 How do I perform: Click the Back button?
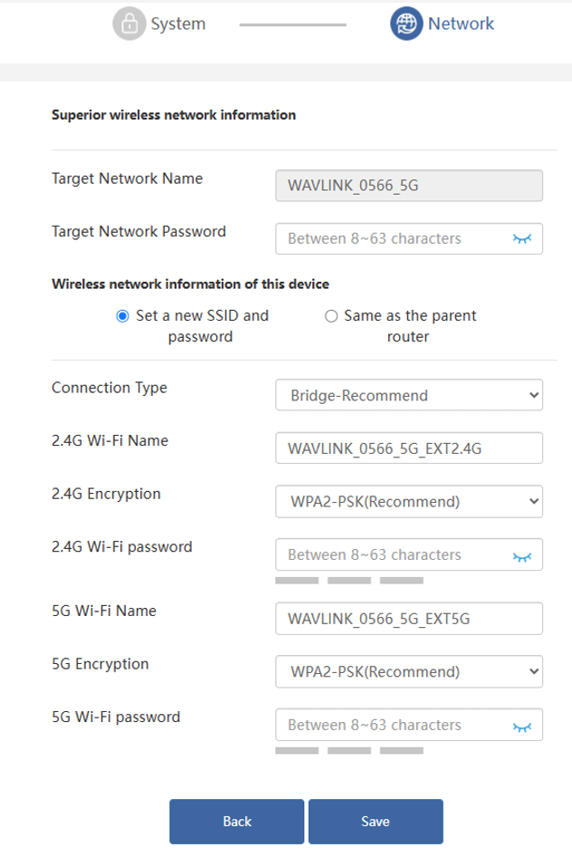[236, 822]
